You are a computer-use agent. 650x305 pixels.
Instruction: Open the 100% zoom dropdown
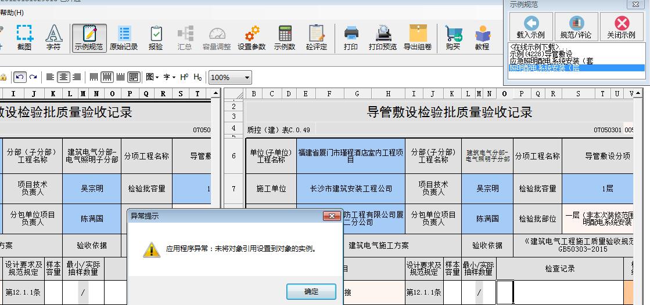pos(247,77)
